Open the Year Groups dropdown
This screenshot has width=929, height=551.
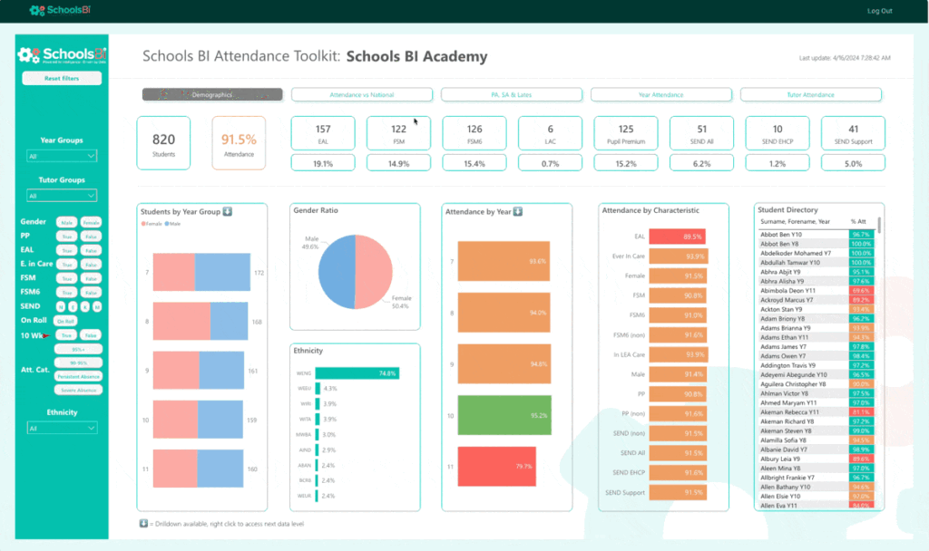(62, 156)
